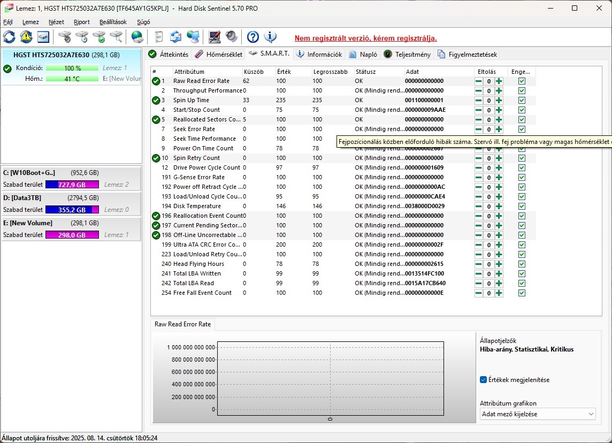Image resolution: width=612 pixels, height=443 pixels.
Task: Click the C: drive 727,9 GB free space bar
Action: pos(72,185)
